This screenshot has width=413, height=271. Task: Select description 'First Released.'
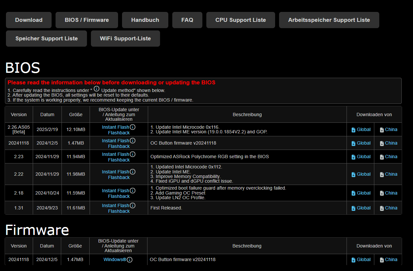click(x=166, y=208)
